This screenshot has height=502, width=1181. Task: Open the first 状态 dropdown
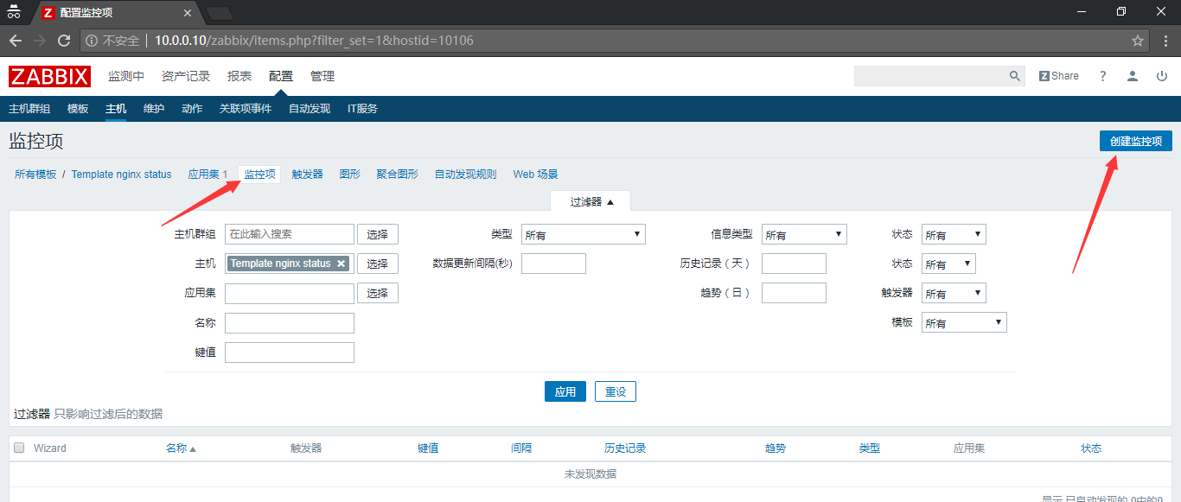(x=954, y=234)
